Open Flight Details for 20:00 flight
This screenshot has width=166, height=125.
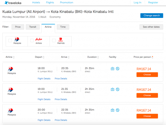(x=44, y=120)
